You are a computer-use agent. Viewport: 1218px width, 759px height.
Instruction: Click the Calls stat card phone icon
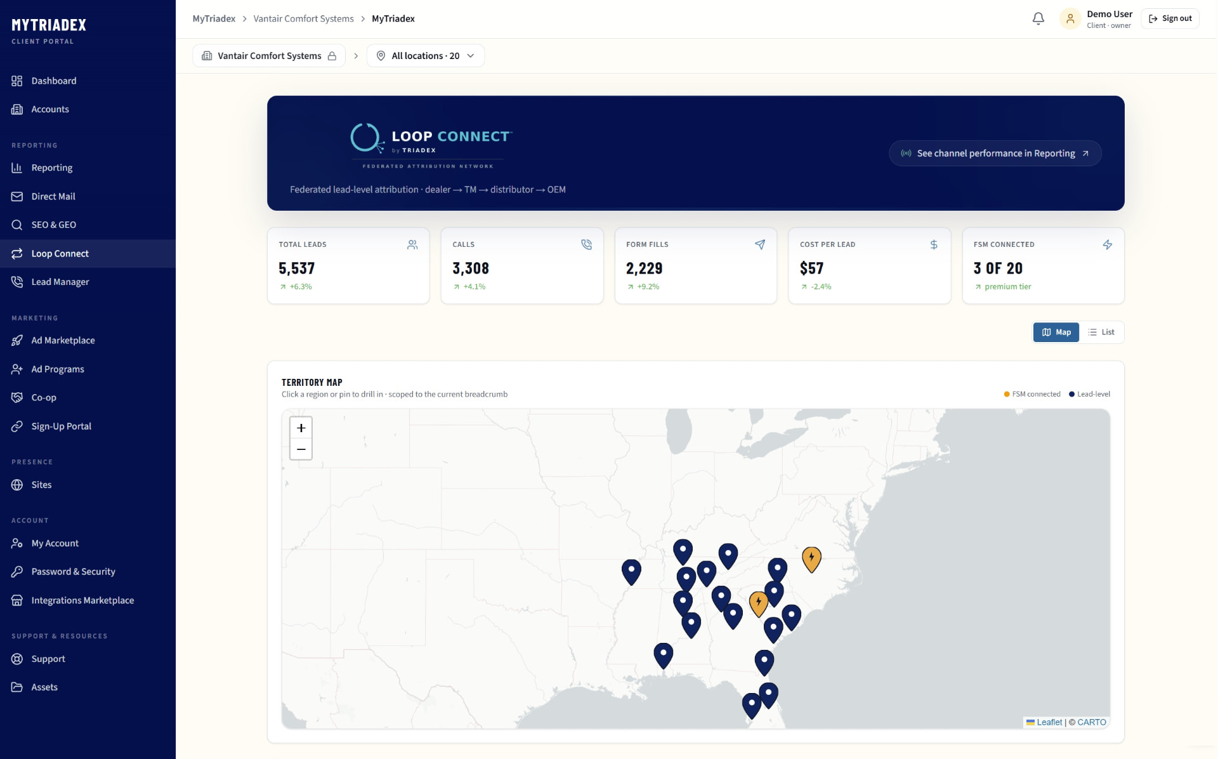(x=586, y=244)
